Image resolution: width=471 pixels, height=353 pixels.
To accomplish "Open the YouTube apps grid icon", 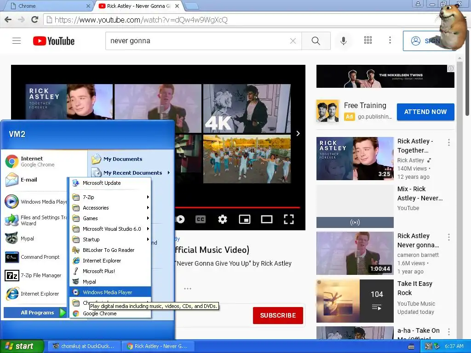I will pyautogui.click(x=368, y=40).
